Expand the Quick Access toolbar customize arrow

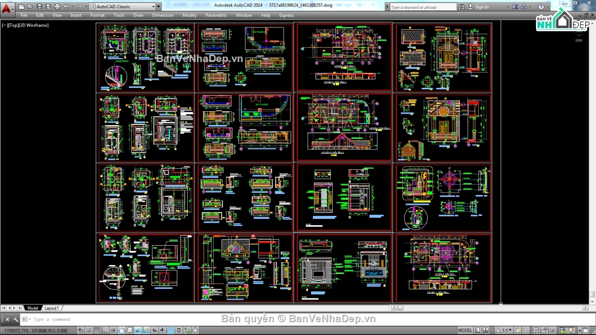(158, 6)
